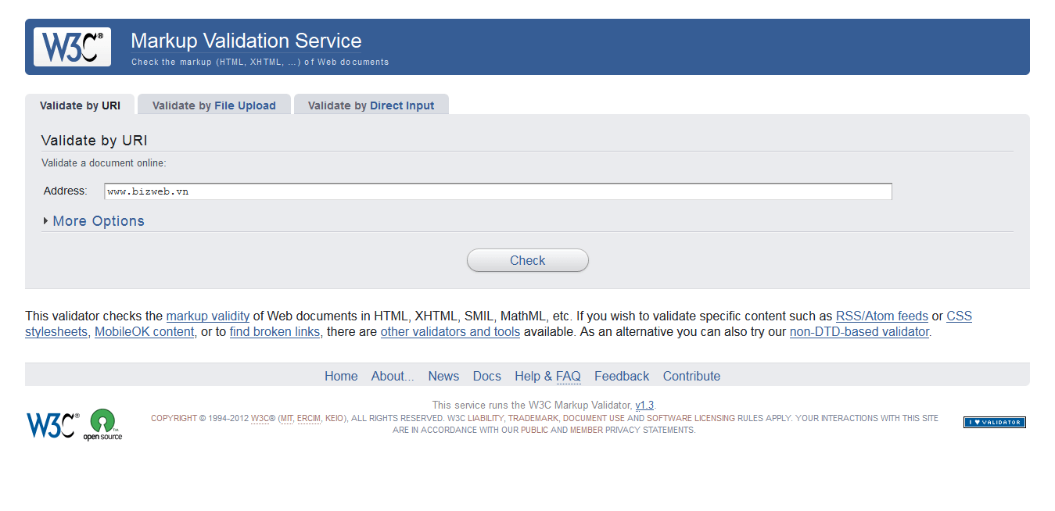Visit the MobileOK content link
Viewport: 1055px width, 511px height.
[145, 332]
